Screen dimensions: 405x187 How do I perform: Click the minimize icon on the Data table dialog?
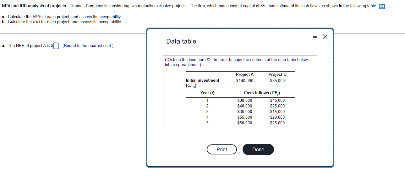(315, 37)
